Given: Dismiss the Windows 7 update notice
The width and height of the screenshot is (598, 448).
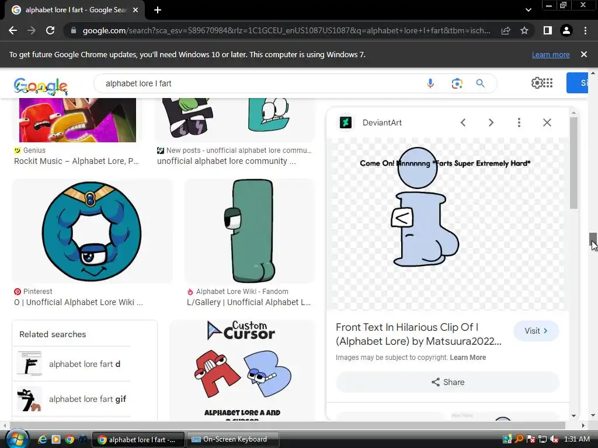Looking at the screenshot, I should [584, 54].
